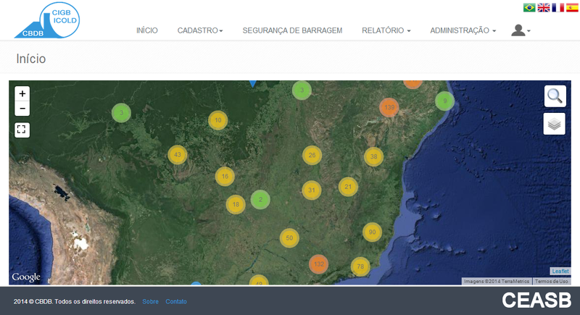Expand the Relatório dropdown menu

386,30
